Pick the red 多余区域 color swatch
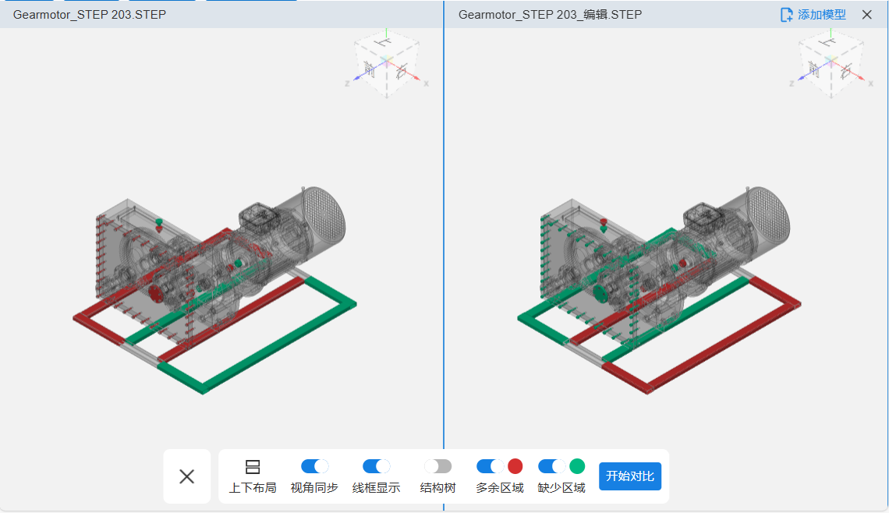This screenshot has width=889, height=513. [x=515, y=466]
